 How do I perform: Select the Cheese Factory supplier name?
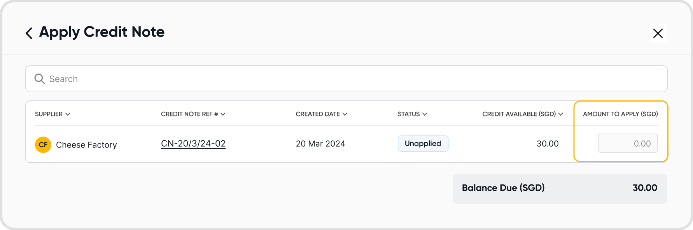tap(86, 145)
